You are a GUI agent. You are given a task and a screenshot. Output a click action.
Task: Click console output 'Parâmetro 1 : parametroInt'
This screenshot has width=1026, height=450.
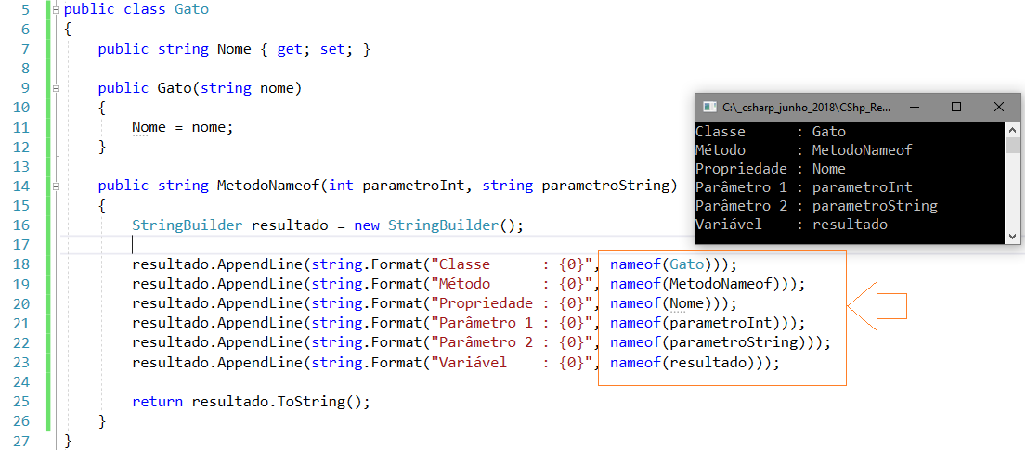click(804, 187)
